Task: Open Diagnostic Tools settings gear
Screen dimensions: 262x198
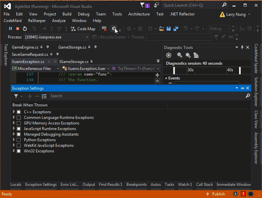Action: [x=169, y=55]
